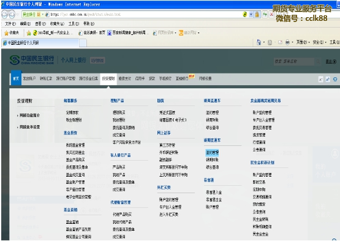Click the red X stop-loading icon
The height and width of the screenshot is (241, 340).
pos(271,15)
